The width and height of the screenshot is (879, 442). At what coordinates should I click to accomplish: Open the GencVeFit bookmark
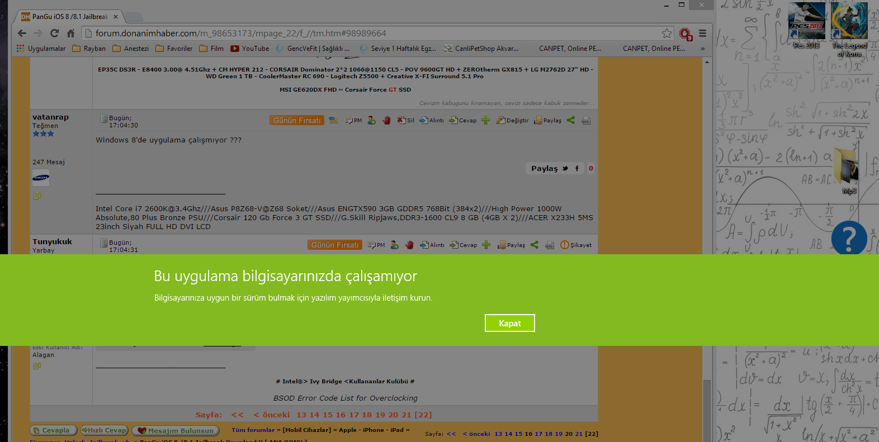[313, 49]
